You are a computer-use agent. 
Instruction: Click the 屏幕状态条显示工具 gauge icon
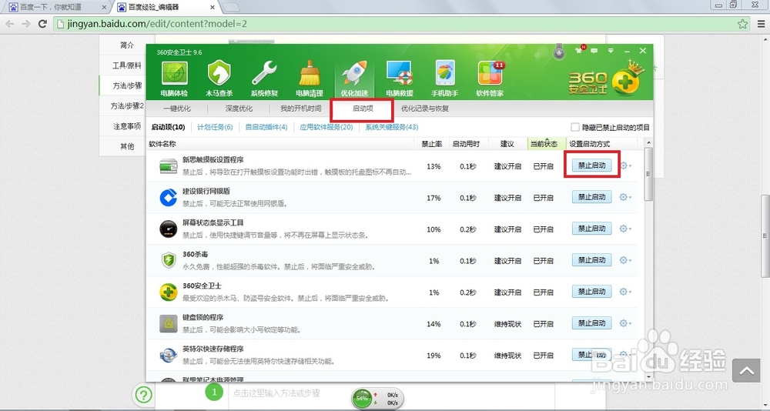pyautogui.click(x=169, y=229)
